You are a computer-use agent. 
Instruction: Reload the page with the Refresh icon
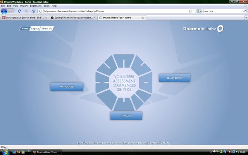(x=19, y=11)
